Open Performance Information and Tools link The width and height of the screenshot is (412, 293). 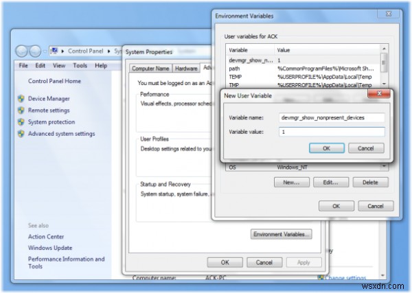pyautogui.click(x=66, y=263)
